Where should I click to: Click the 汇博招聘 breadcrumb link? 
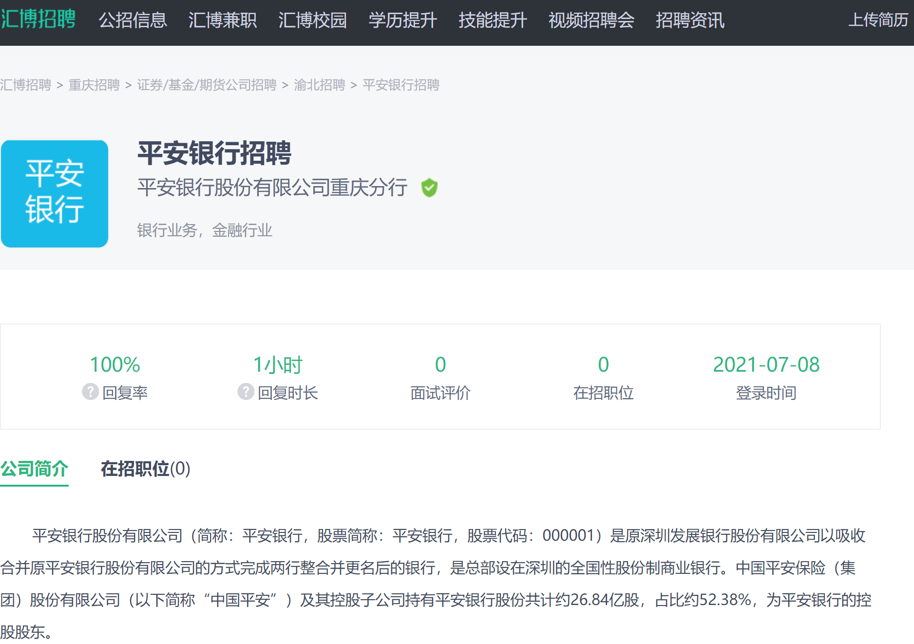26,85
